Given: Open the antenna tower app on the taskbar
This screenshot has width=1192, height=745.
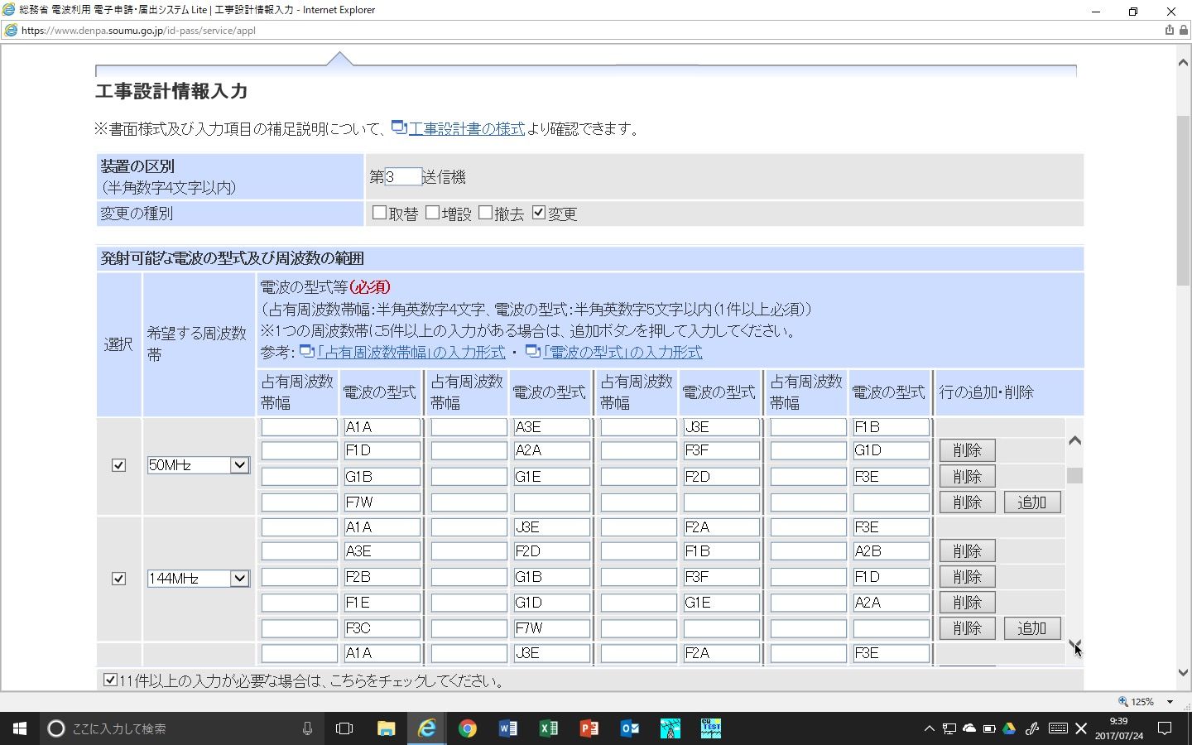Looking at the screenshot, I should point(670,728).
